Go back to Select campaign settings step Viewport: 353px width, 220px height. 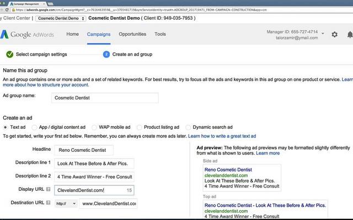pyautogui.click(x=41, y=54)
